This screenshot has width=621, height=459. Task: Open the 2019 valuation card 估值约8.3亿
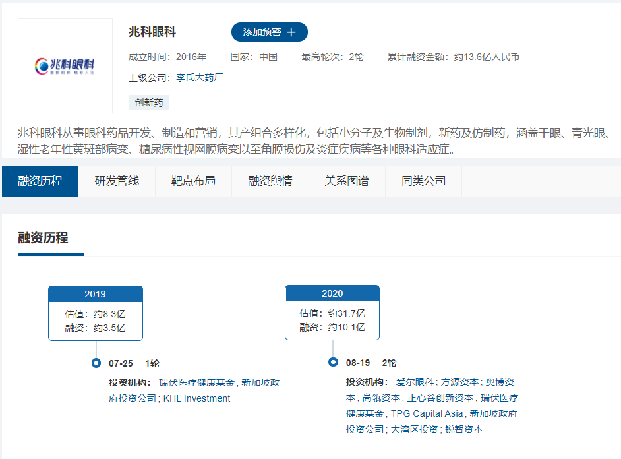(95, 315)
